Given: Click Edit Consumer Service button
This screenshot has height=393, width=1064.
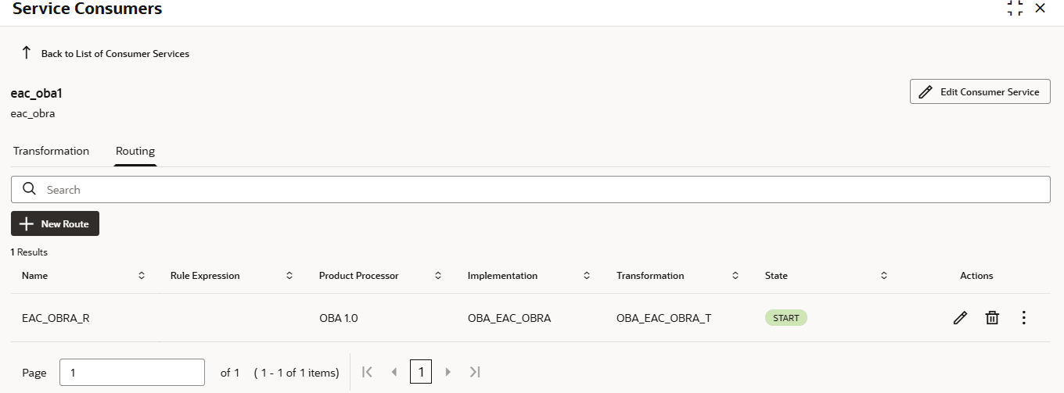Looking at the screenshot, I should 980,91.
